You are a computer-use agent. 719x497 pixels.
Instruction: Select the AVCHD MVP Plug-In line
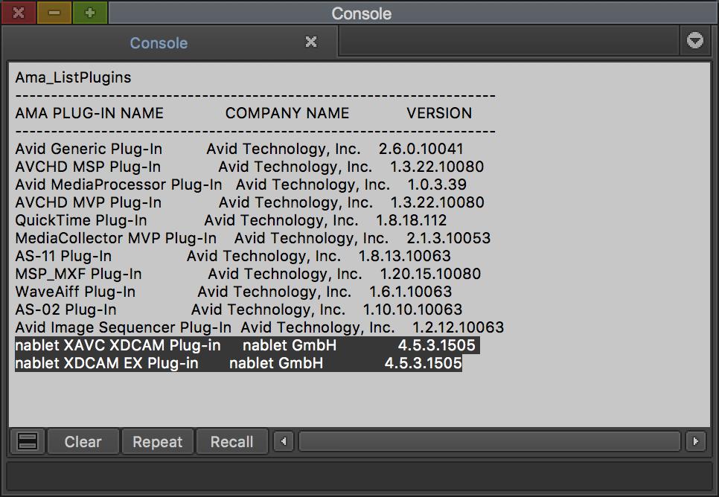click(x=250, y=202)
